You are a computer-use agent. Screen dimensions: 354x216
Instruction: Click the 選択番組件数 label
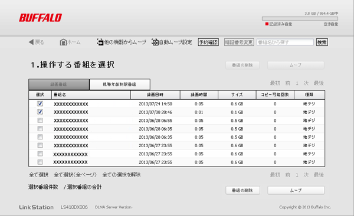(x=43, y=187)
